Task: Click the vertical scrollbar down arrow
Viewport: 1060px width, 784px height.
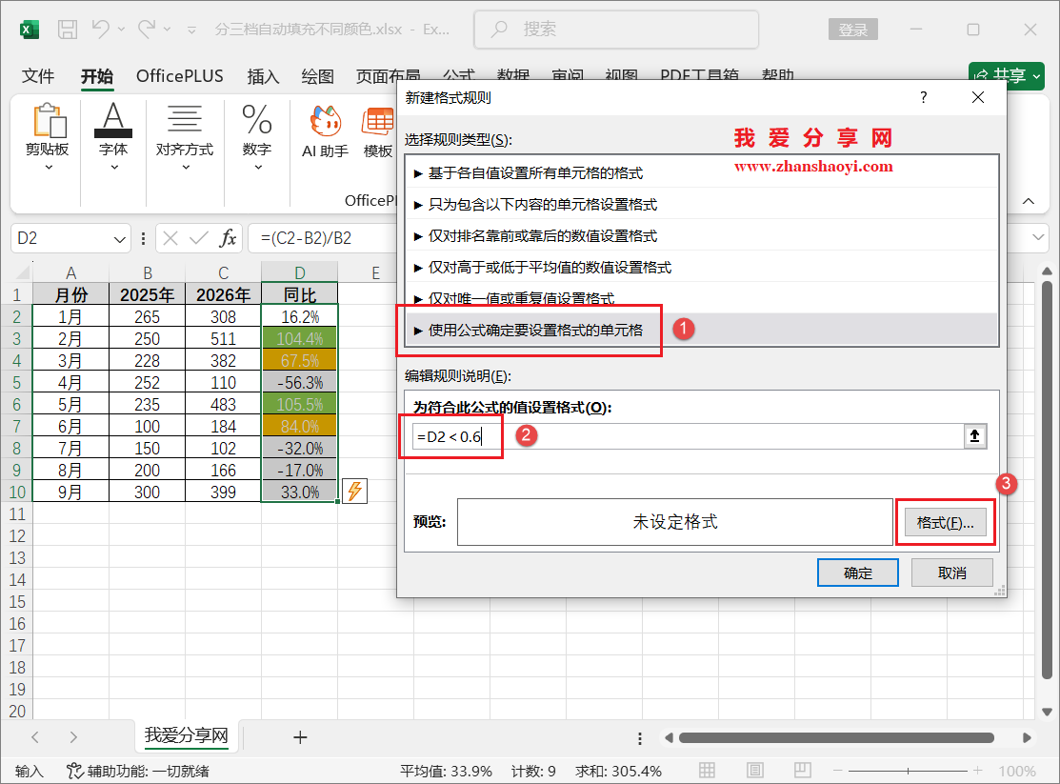Action: [1048, 712]
